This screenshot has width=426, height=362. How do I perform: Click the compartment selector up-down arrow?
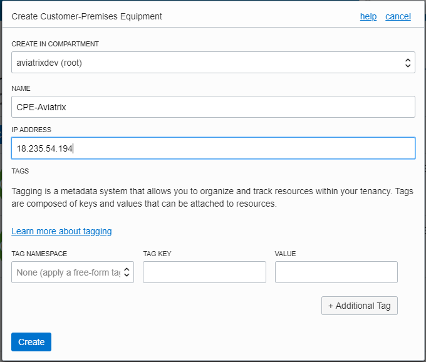(408, 63)
